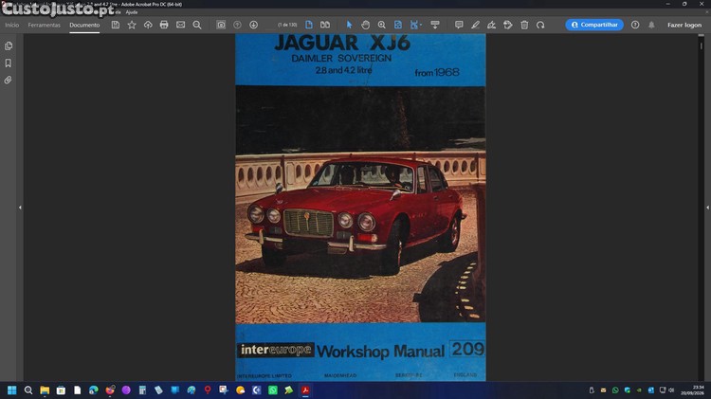Open the fit-page options dropdown
Viewport: 711px width, 399px height.
(x=415, y=25)
